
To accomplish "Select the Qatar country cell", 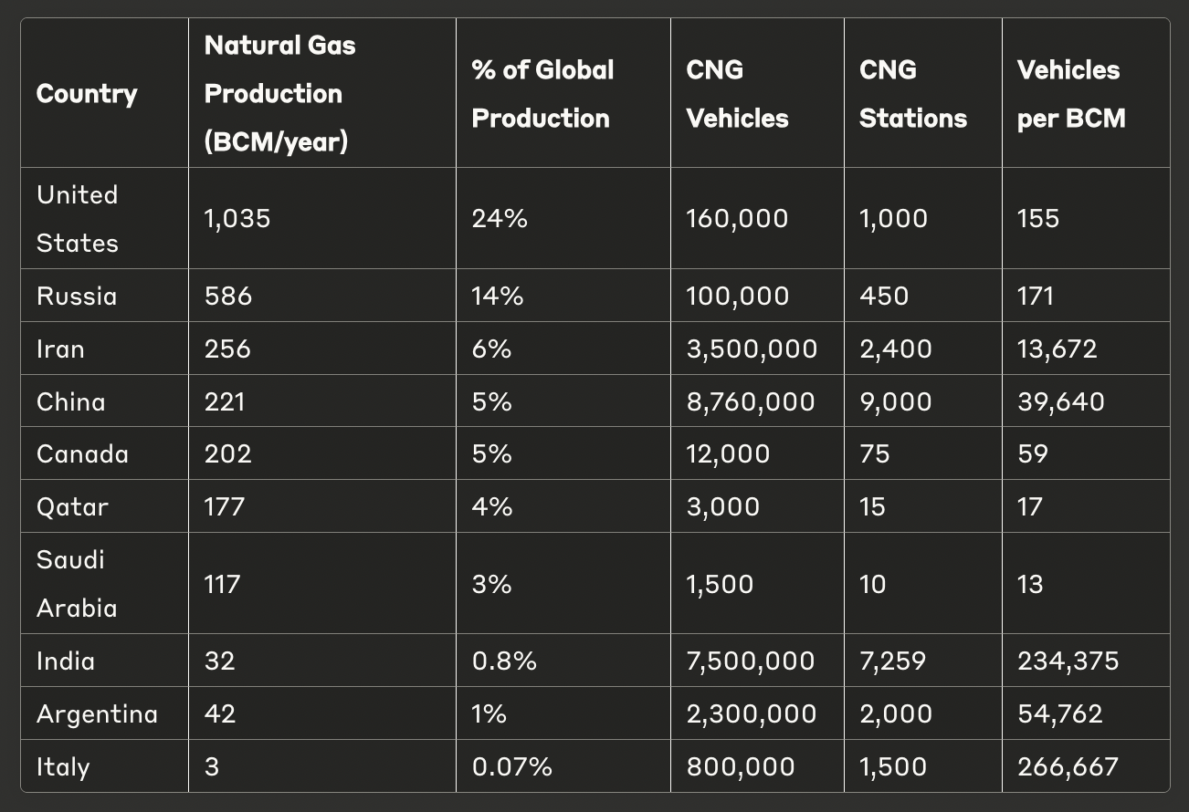I will 72,506.
